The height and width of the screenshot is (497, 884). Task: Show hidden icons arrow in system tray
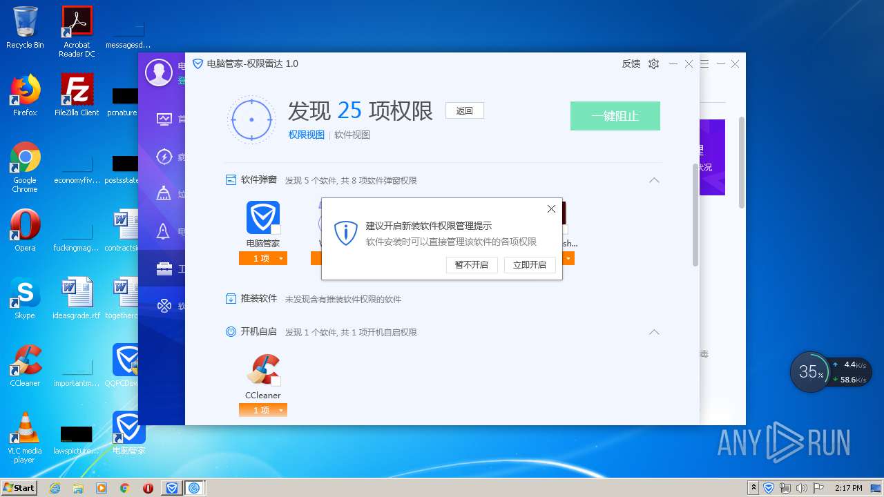753,488
